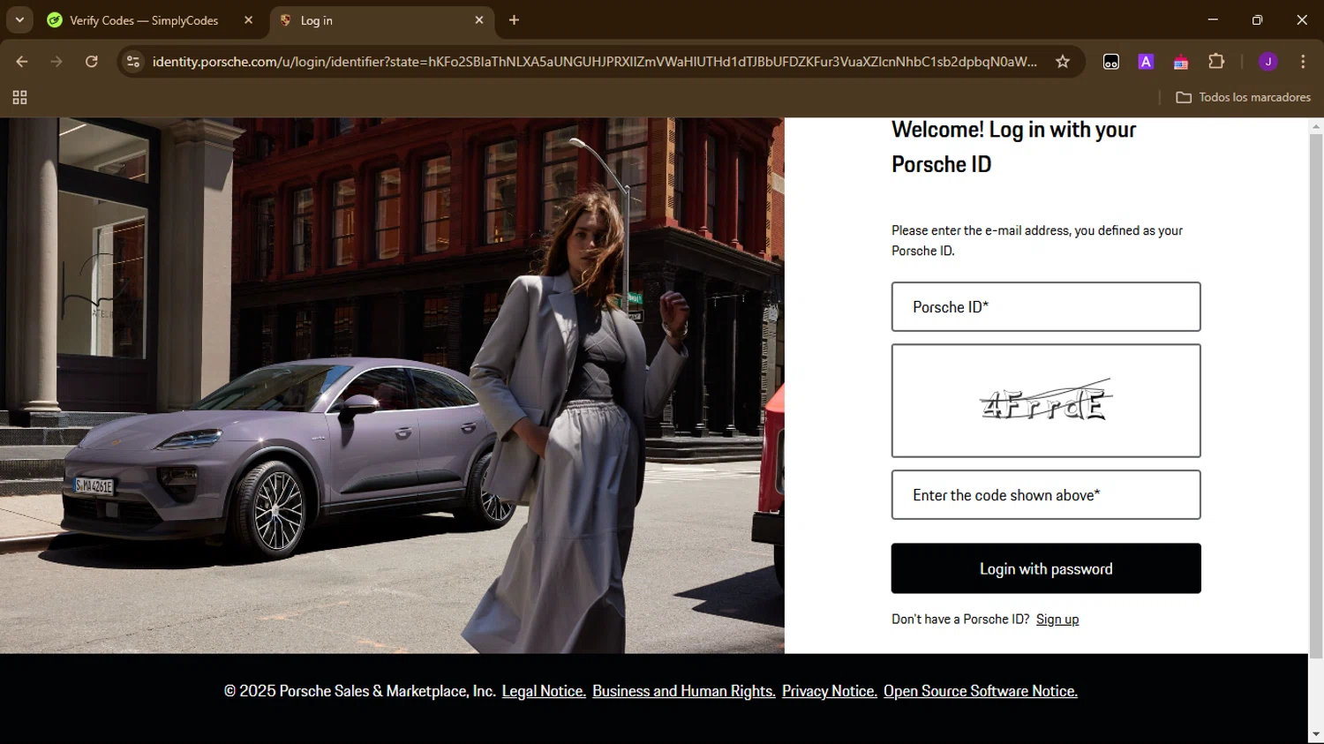Open the Privacy Notice link
The height and width of the screenshot is (744, 1324).
(830, 691)
